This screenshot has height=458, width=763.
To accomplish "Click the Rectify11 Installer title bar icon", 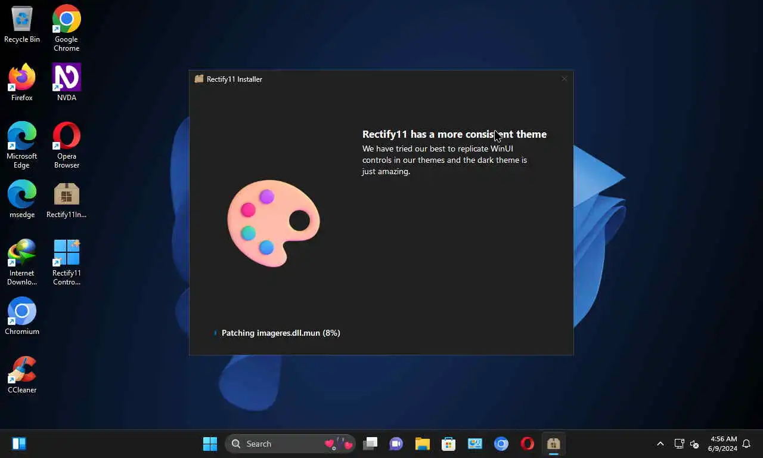I will (199, 79).
